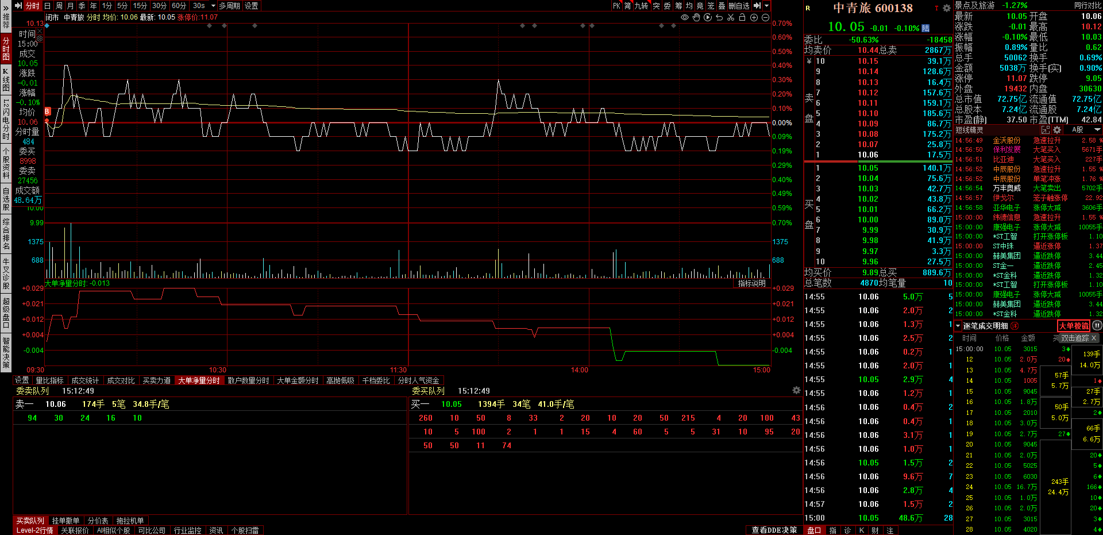Select the 分时 period tab
This screenshot has height=535, width=1103.
tap(33, 6)
